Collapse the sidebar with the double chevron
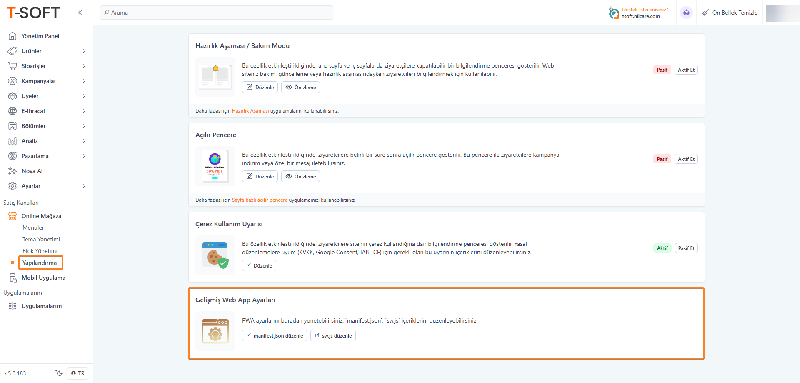The width and height of the screenshot is (800, 383). coord(80,13)
